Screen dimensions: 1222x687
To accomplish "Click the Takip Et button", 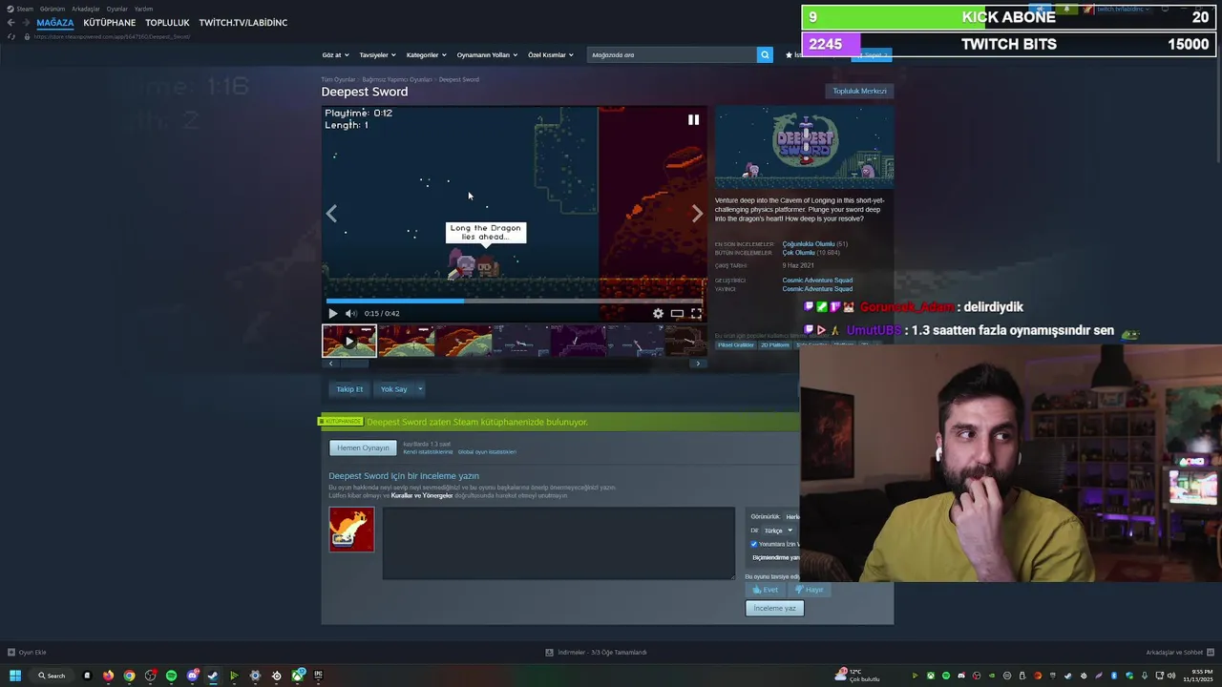I will pos(349,389).
